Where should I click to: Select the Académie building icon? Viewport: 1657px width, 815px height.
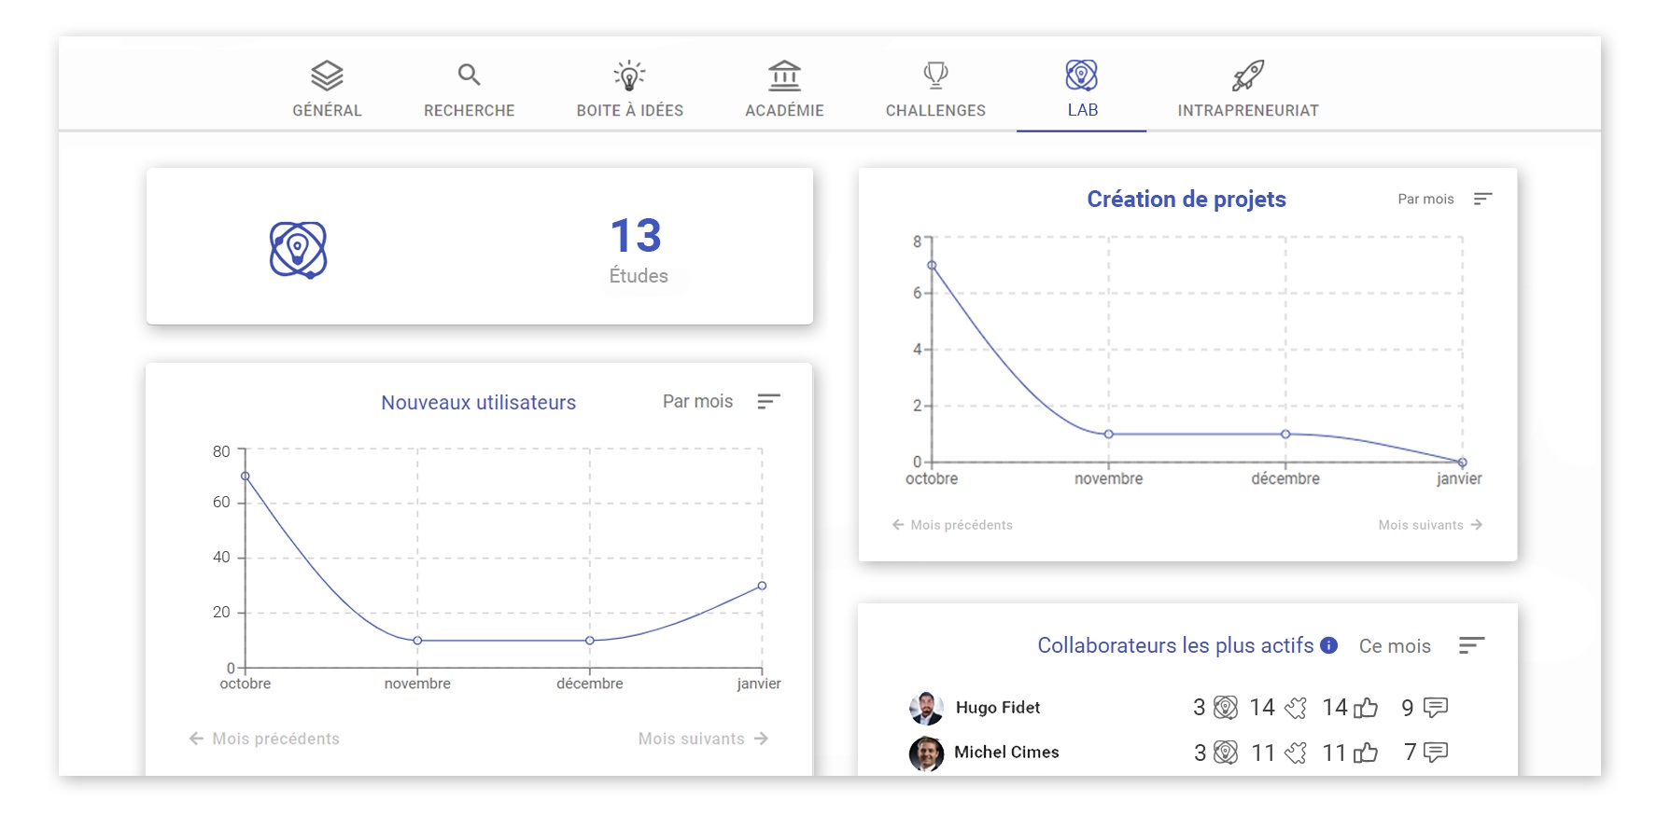coord(784,76)
